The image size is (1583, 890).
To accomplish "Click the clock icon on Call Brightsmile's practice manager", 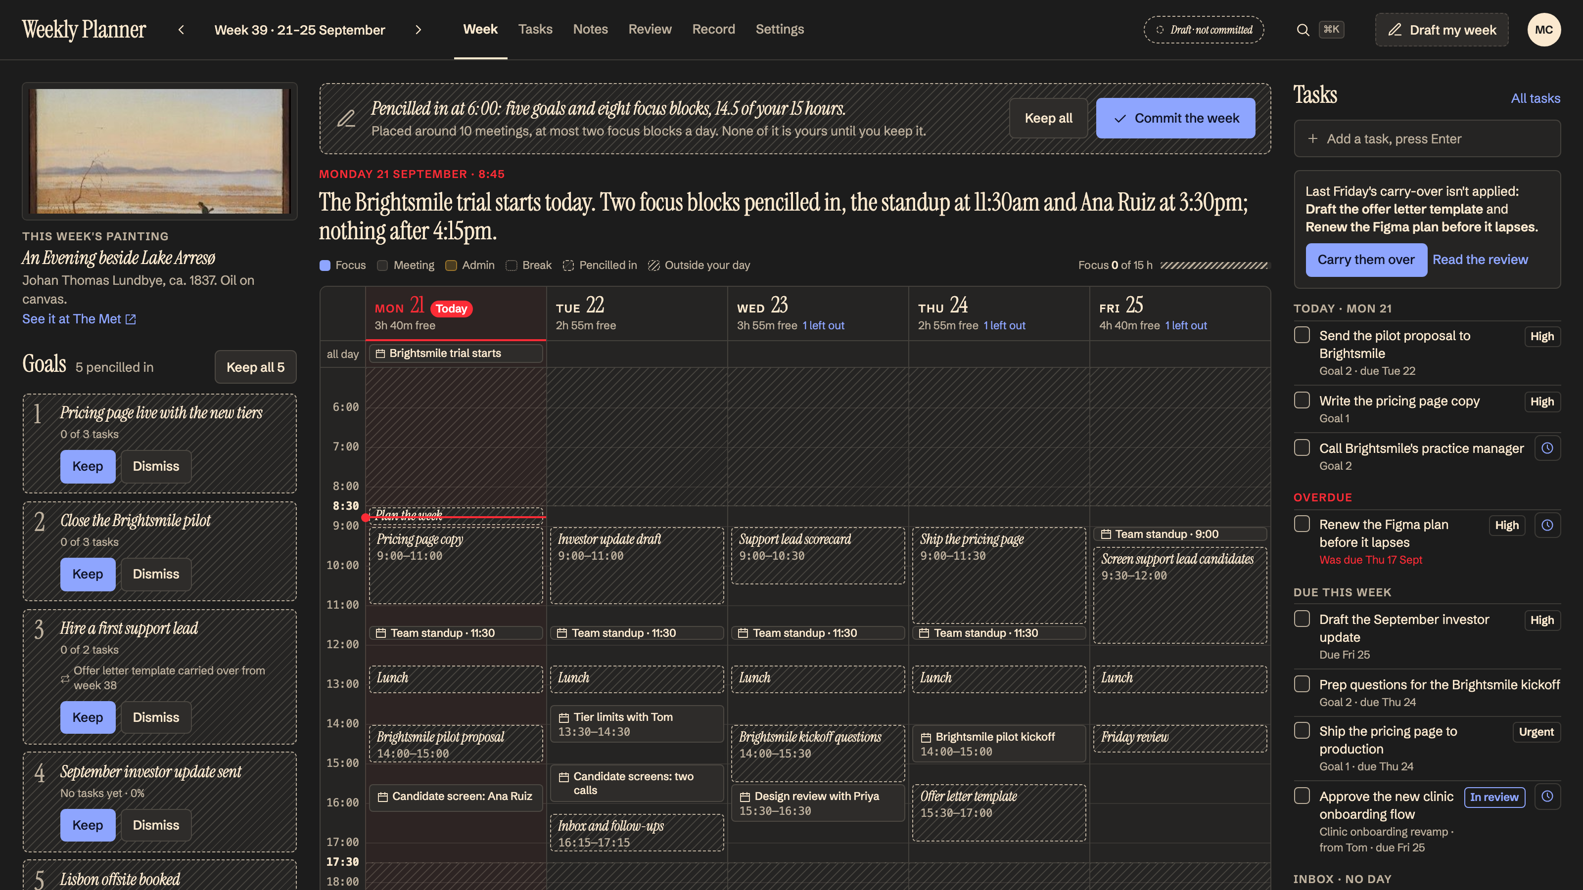I will pos(1547,448).
